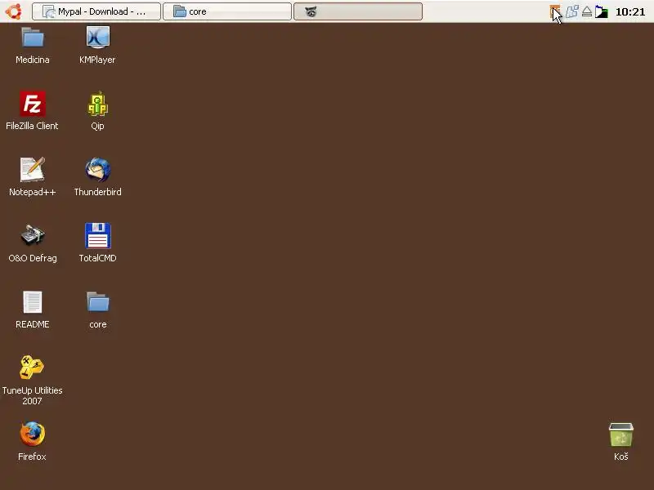This screenshot has width=654, height=490.
Task: Activate the raccoon icon taskbar button
Action: (358, 11)
